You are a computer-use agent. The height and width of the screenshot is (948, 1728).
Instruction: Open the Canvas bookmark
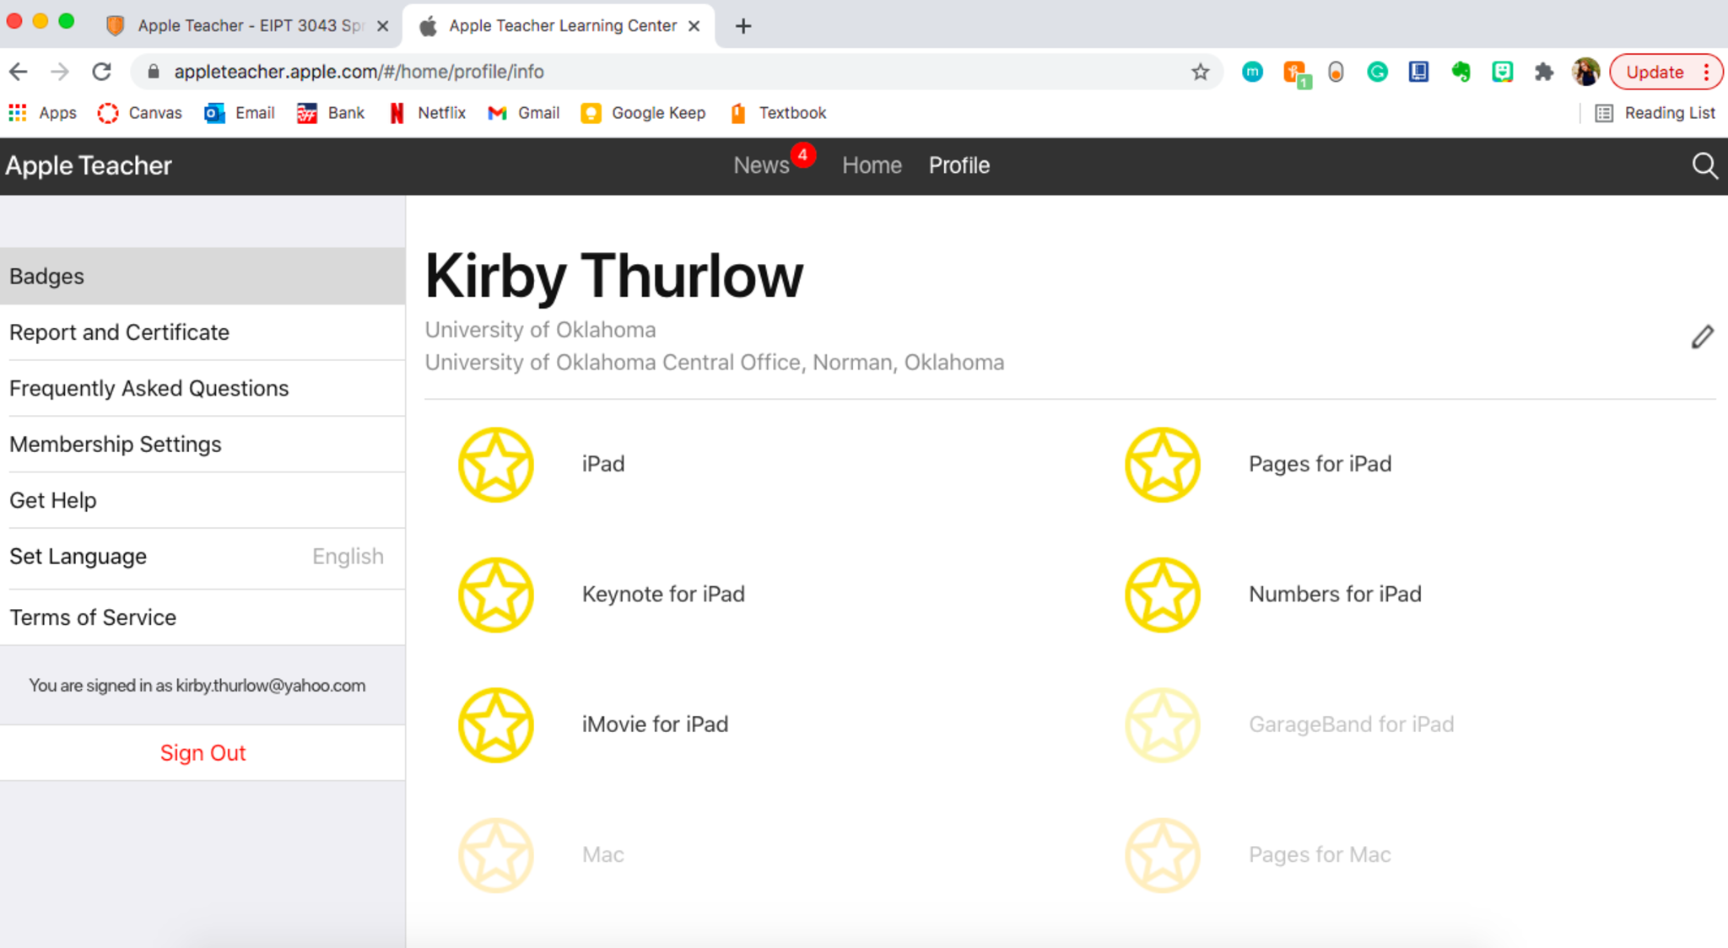point(140,113)
